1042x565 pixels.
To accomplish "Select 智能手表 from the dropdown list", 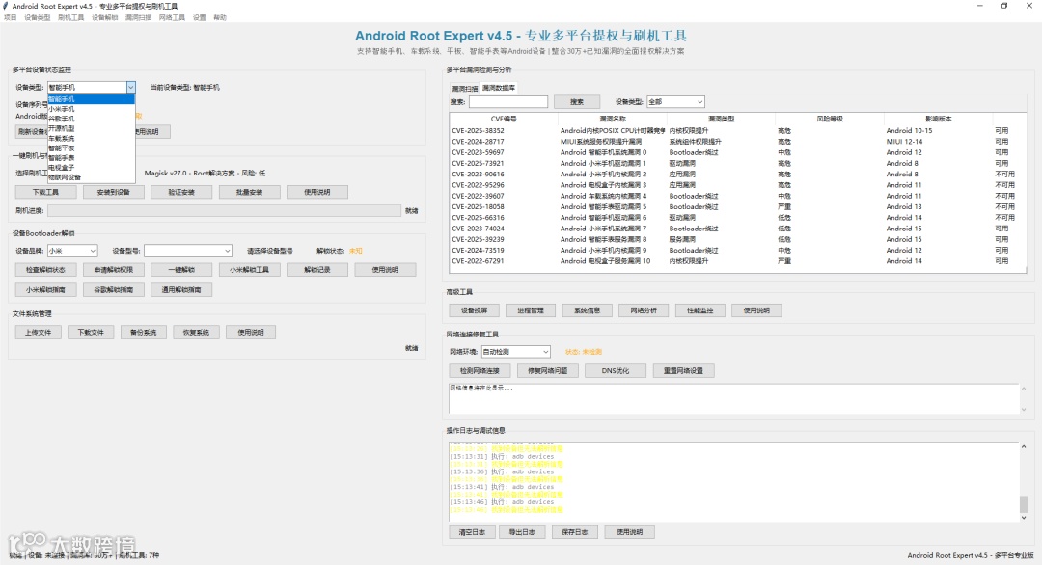I will coord(91,158).
